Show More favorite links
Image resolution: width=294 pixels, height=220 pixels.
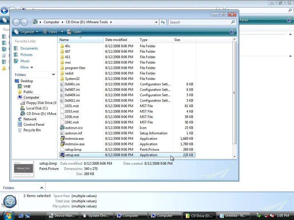coord(27,67)
